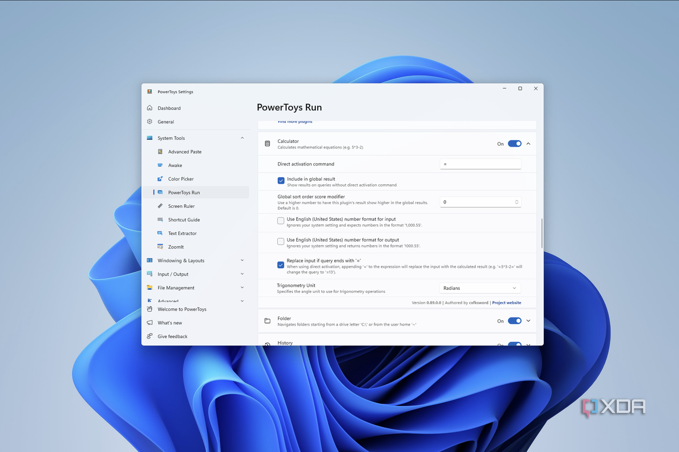Click the Direct activation command field
679x452 pixels.
coord(480,164)
